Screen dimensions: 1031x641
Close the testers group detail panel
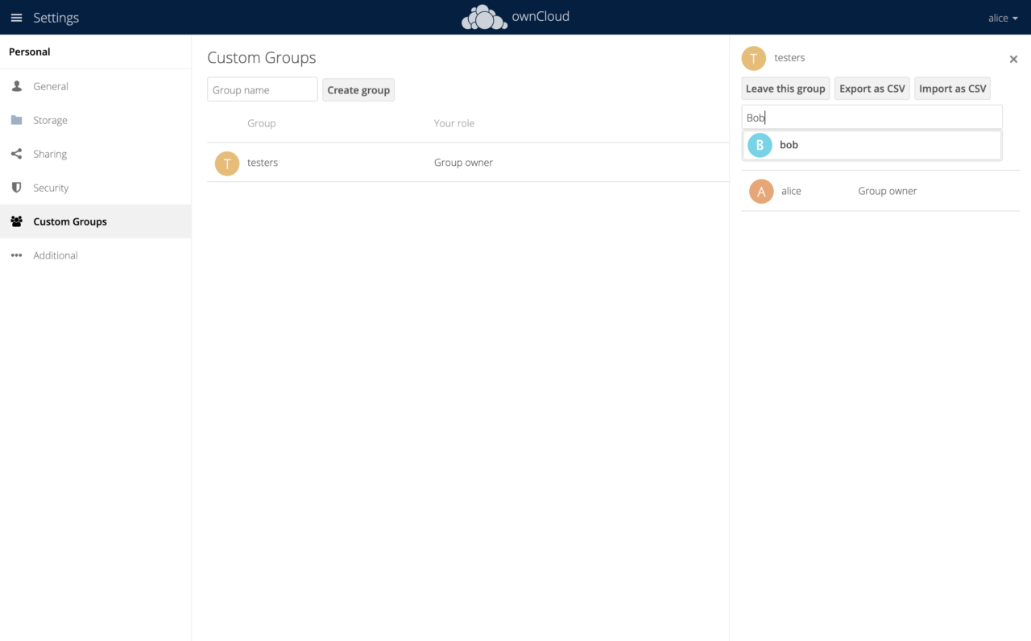1013,59
